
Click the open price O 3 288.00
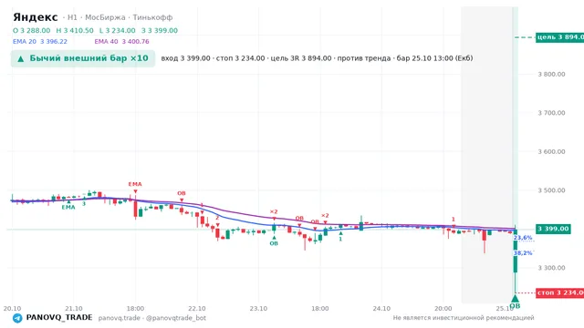coord(32,30)
